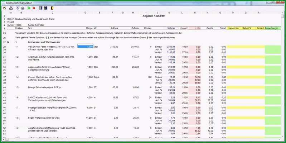
Task: Click 'Bogen Profipress 22mm 90 Grad' text
Action: 44,118
